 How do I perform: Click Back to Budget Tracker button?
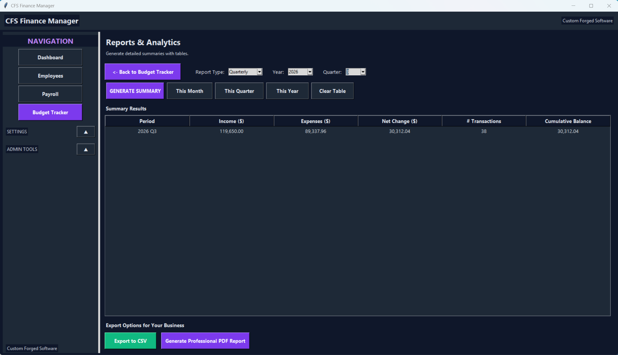(143, 72)
